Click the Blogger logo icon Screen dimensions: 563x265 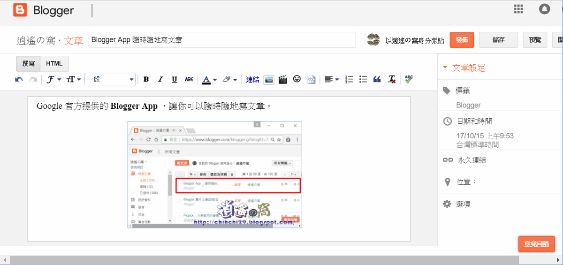pyautogui.click(x=20, y=10)
